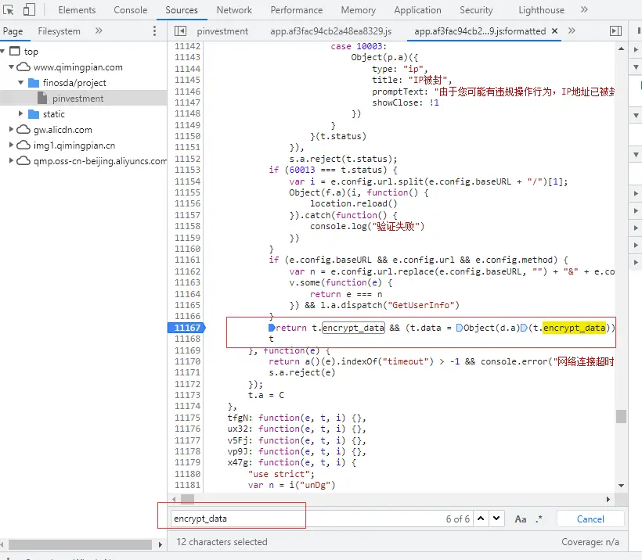Switch to the Sources tab
Image resolution: width=642 pixels, height=560 pixels.
point(182,10)
